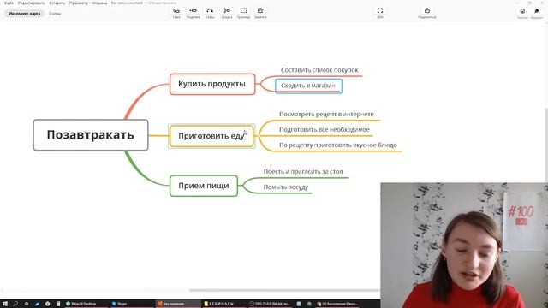The width and height of the screenshot is (548, 308).
Task: Click the Подтема (Subtopic) toolbar icon
Action: [x=193, y=10]
